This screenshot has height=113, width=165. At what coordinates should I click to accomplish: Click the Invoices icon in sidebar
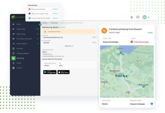coord(13,68)
